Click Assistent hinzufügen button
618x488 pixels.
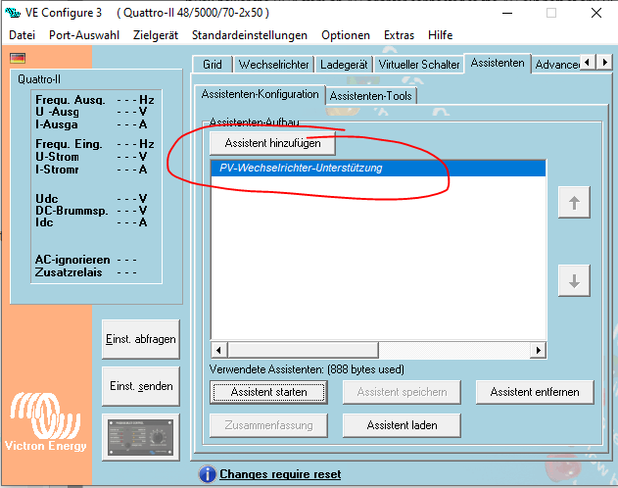pos(273,143)
